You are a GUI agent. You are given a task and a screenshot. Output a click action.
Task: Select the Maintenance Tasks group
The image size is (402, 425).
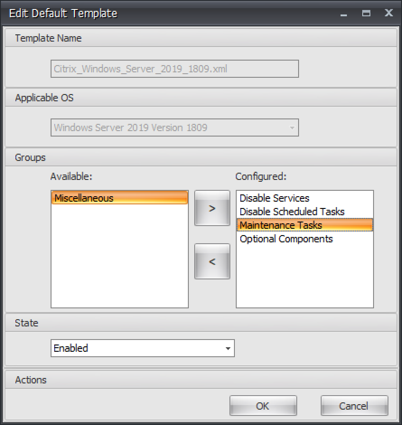click(281, 225)
